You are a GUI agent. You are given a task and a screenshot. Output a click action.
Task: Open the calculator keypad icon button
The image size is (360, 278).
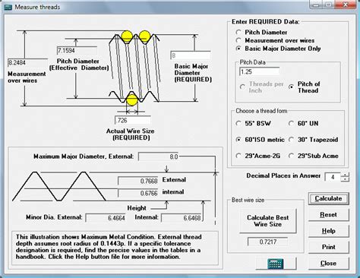(276, 264)
